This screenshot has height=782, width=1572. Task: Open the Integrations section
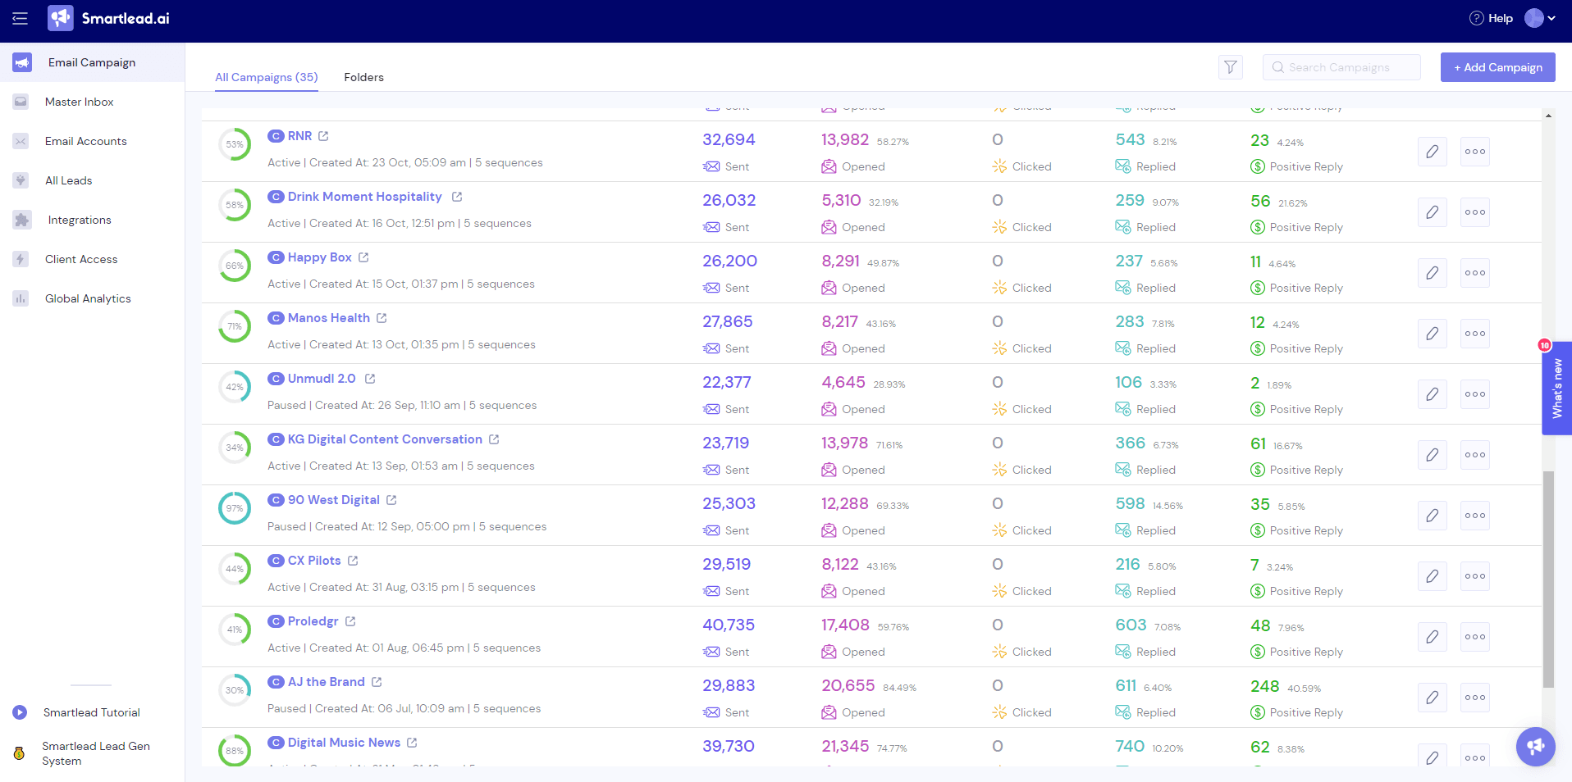click(80, 220)
